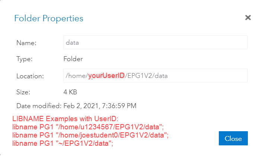The height and width of the screenshot is (164, 262).
Task: Click the /EPG1V2/data part of the Location path
Action: tap(146, 76)
